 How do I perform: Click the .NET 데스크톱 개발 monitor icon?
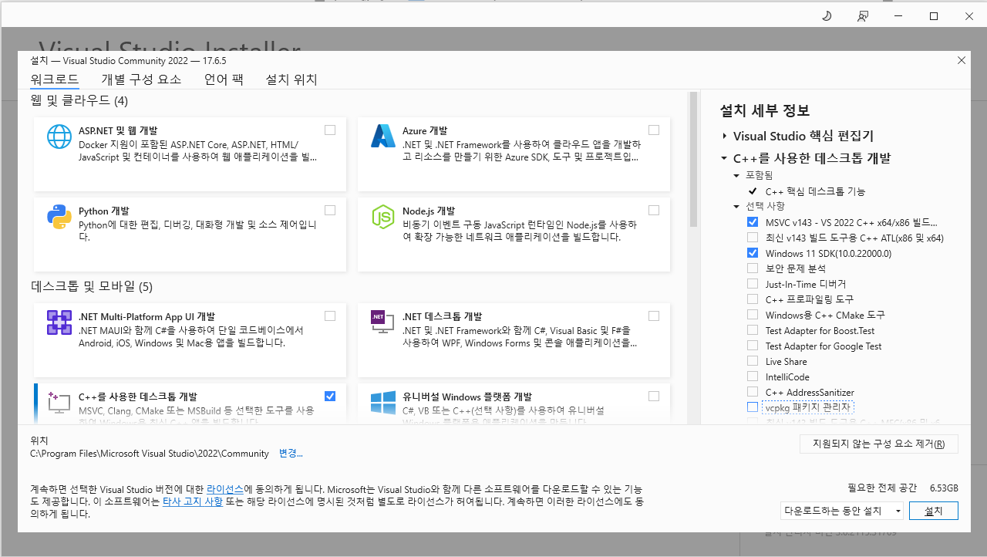[383, 322]
